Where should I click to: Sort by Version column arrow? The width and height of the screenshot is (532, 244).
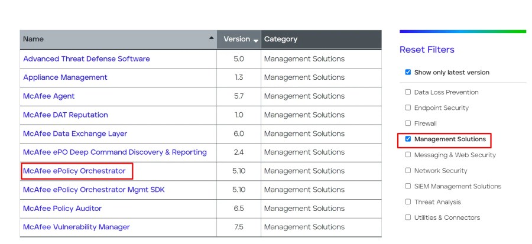tap(256, 40)
